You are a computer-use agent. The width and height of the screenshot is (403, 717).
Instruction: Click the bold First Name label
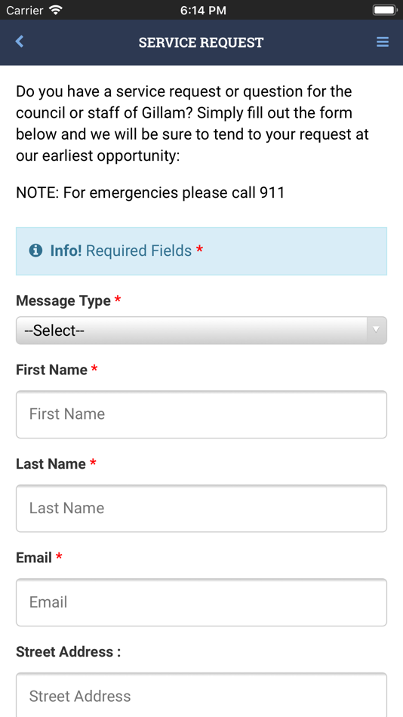click(x=51, y=370)
